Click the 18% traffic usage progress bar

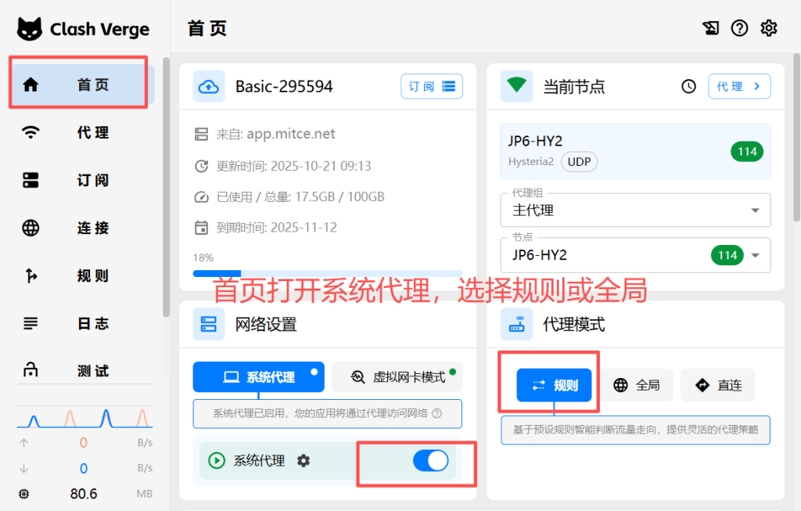pyautogui.click(x=327, y=273)
